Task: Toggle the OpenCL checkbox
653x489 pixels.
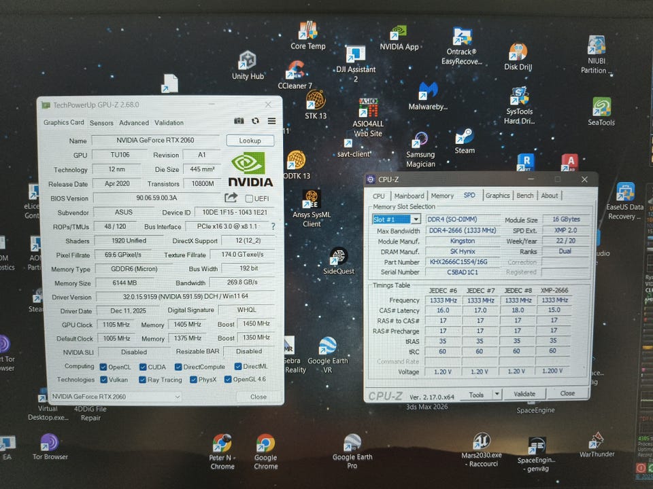Action: point(103,367)
